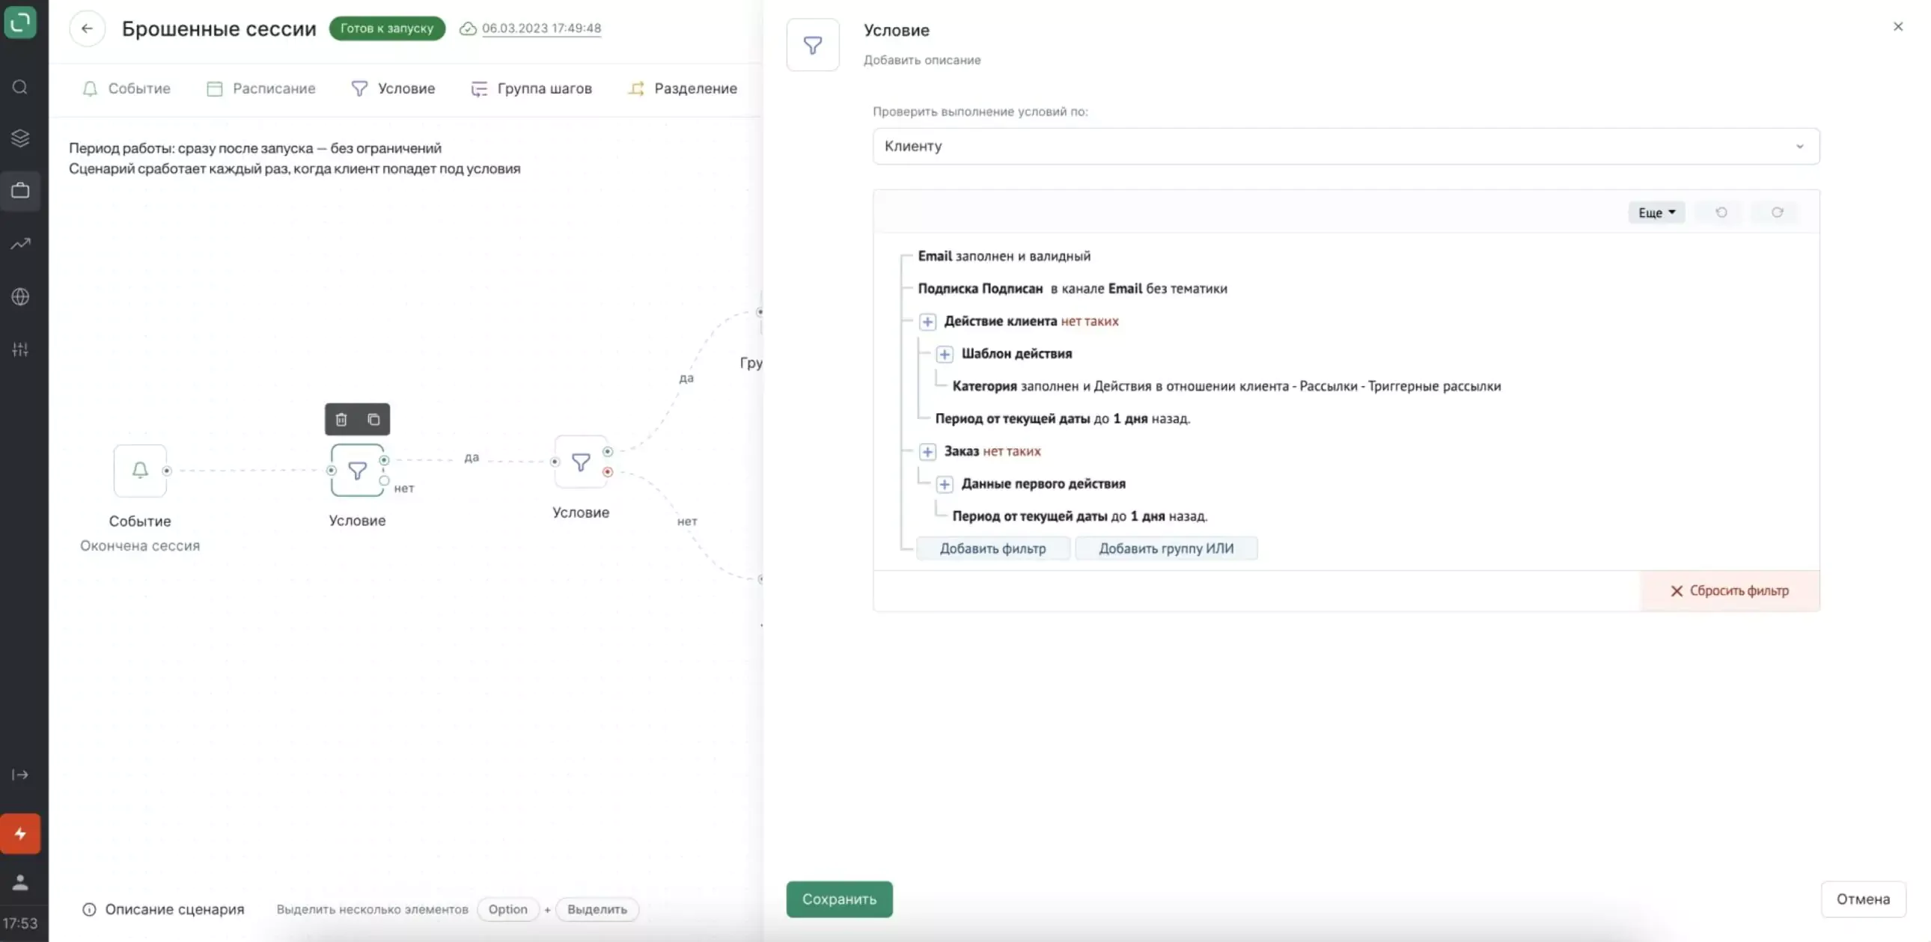This screenshot has height=942, width=1931.
Task: Click the Выделить button at bottom
Action: pyautogui.click(x=597, y=910)
